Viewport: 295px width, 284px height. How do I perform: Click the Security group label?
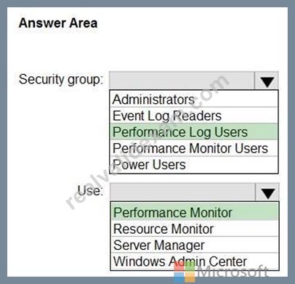pos(61,80)
